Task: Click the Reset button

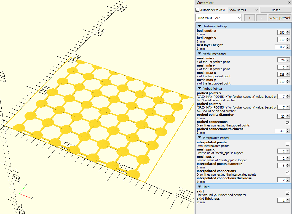Action: [x=275, y=10]
